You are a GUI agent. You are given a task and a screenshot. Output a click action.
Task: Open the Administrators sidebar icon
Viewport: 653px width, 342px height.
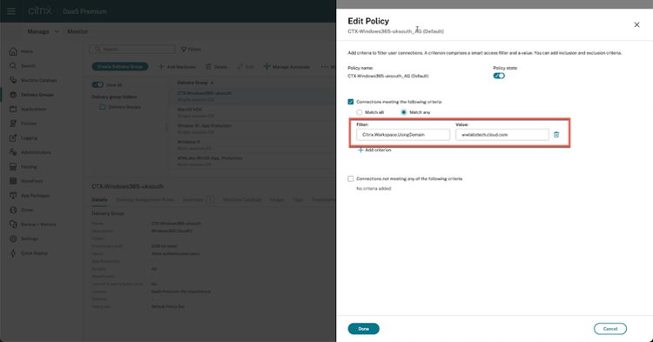click(13, 152)
